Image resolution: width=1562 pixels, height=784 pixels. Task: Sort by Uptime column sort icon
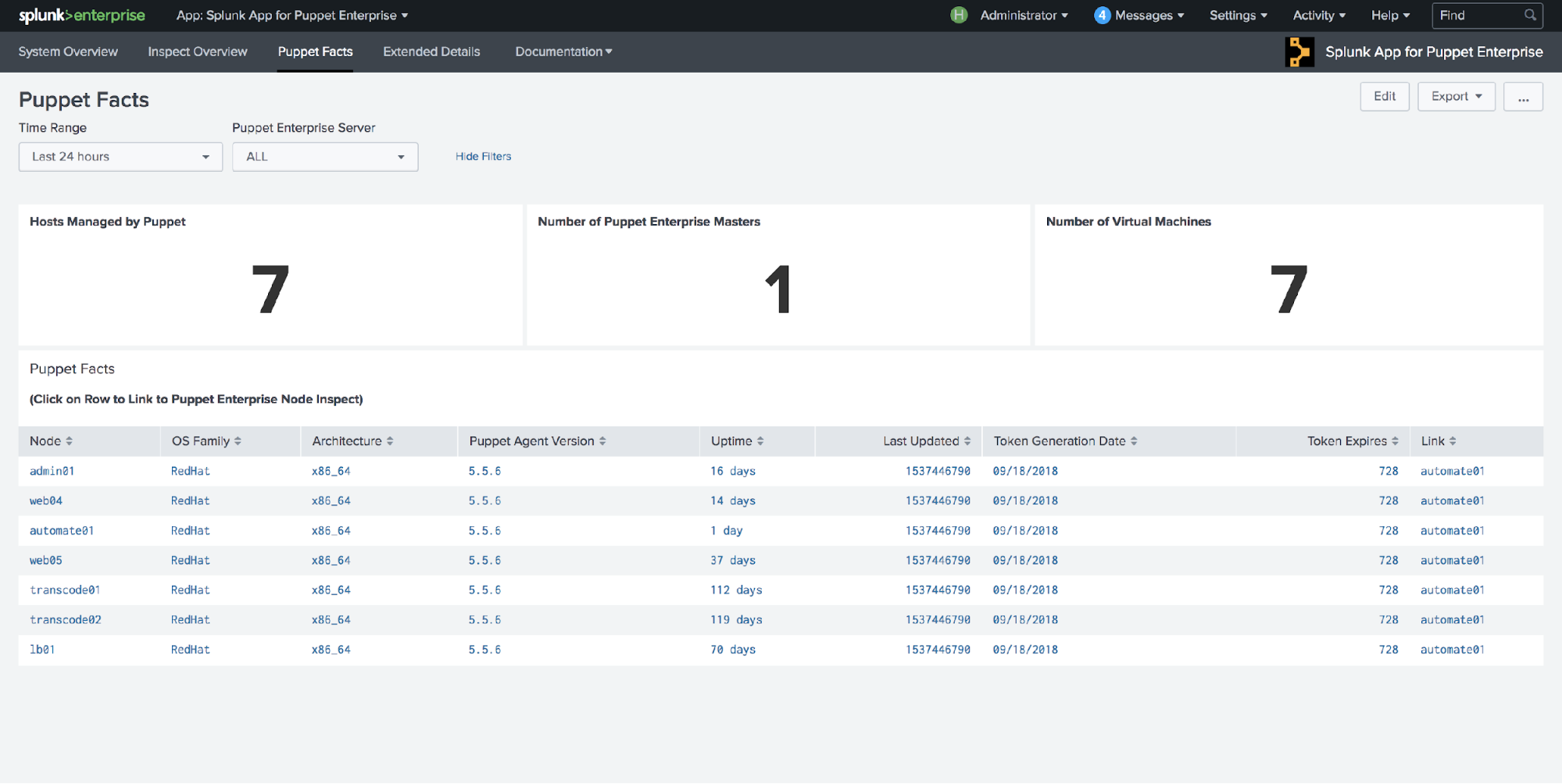coord(760,441)
